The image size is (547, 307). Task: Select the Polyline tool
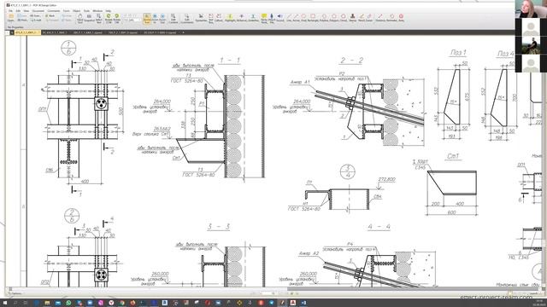[x=324, y=18]
